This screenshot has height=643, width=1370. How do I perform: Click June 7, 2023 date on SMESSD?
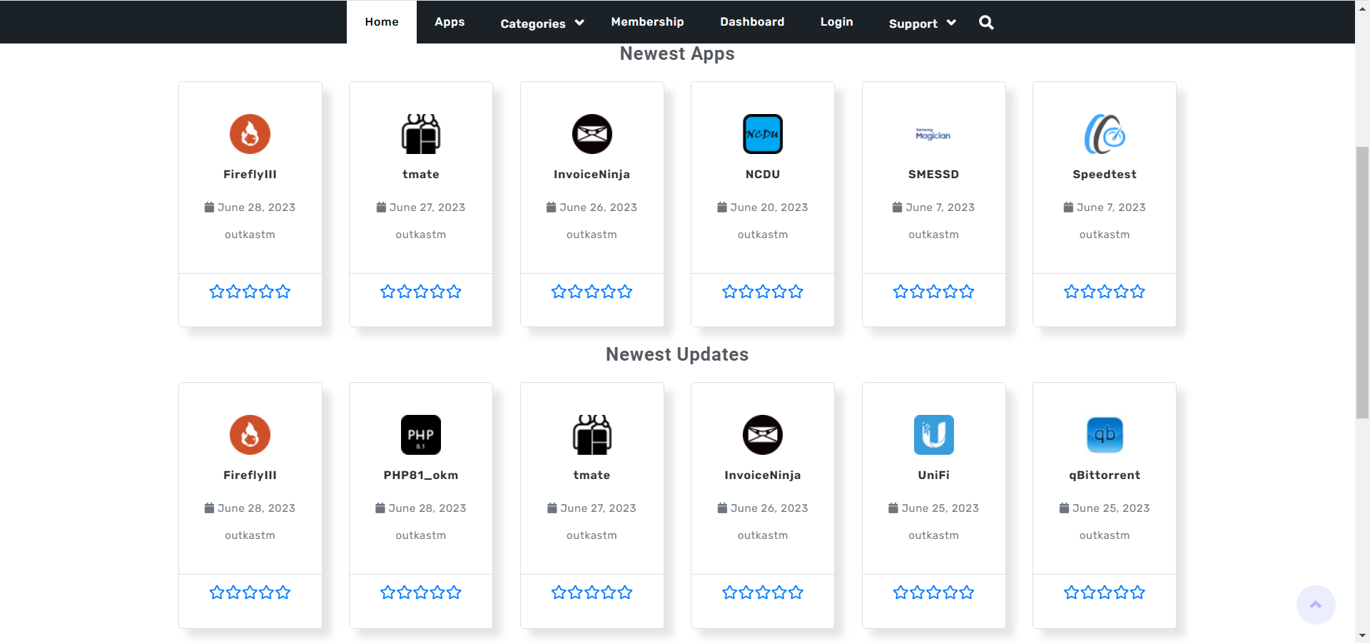click(940, 207)
